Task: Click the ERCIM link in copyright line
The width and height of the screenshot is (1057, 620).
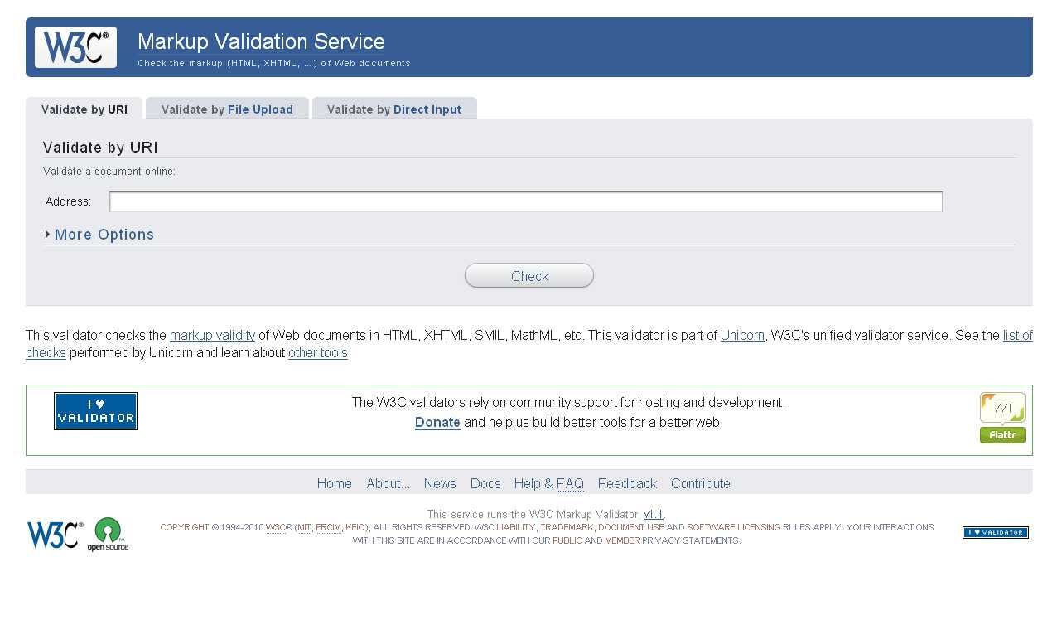Action: pos(329,527)
